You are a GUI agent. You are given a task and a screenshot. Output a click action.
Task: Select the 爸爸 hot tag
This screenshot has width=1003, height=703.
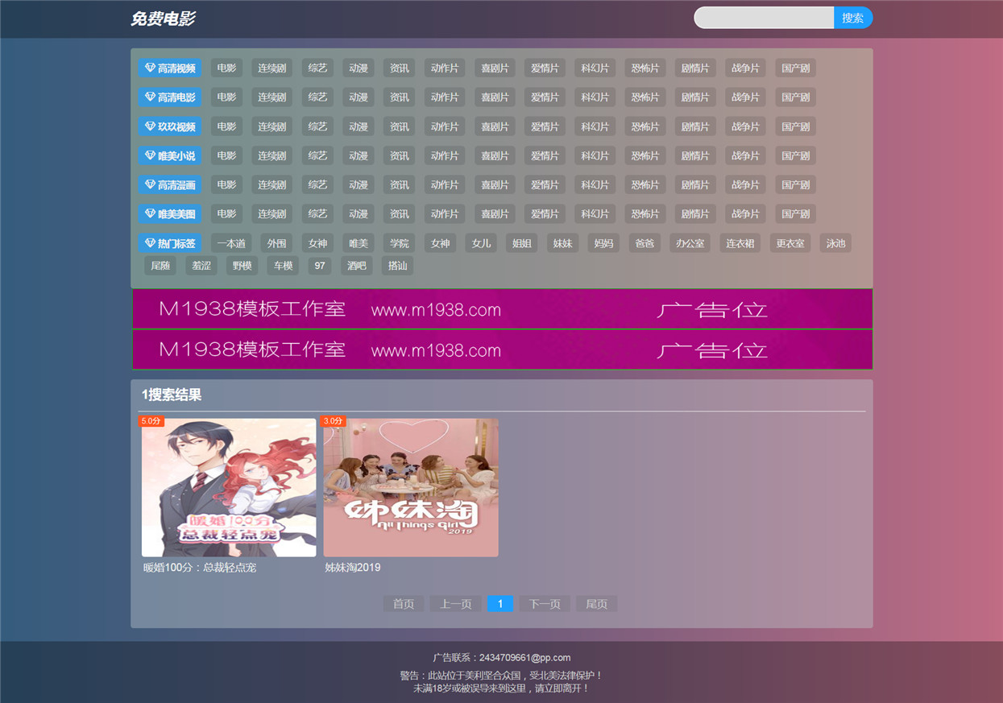point(644,243)
